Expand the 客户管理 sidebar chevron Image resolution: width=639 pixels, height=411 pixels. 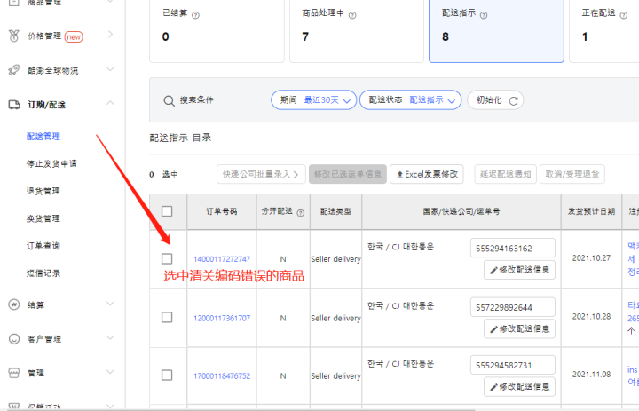click(x=110, y=337)
